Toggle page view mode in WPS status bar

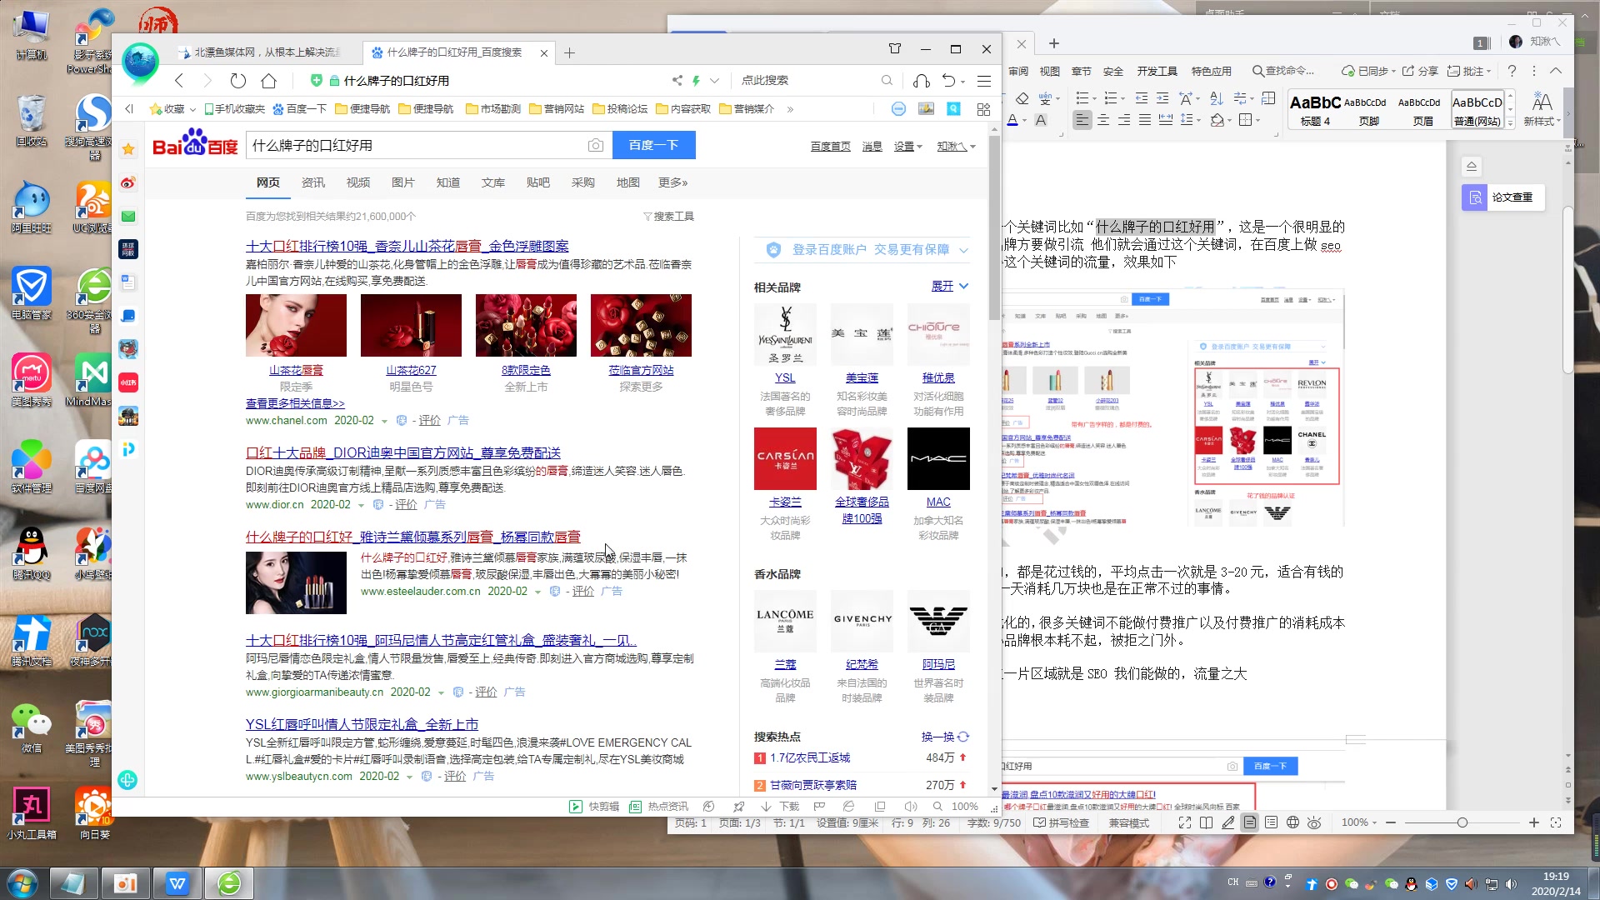pyautogui.click(x=1249, y=822)
